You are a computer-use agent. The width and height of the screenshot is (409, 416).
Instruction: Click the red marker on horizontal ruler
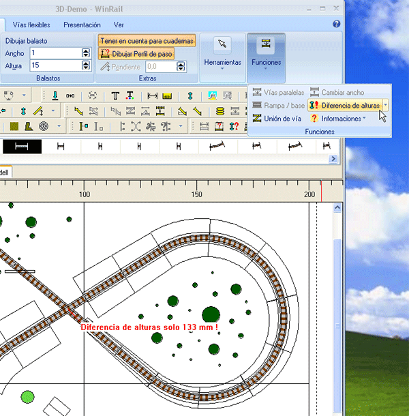(x=321, y=191)
